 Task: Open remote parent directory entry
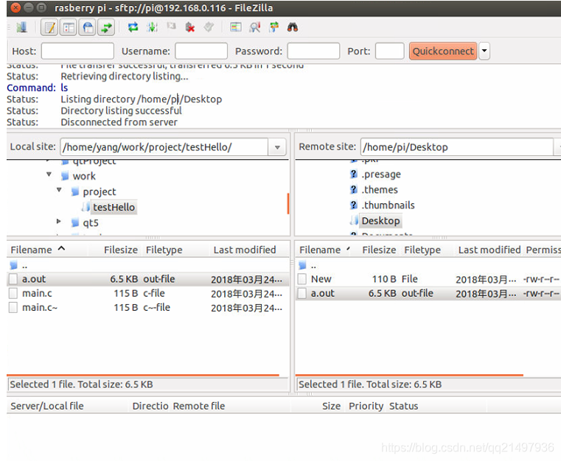(x=428, y=266)
